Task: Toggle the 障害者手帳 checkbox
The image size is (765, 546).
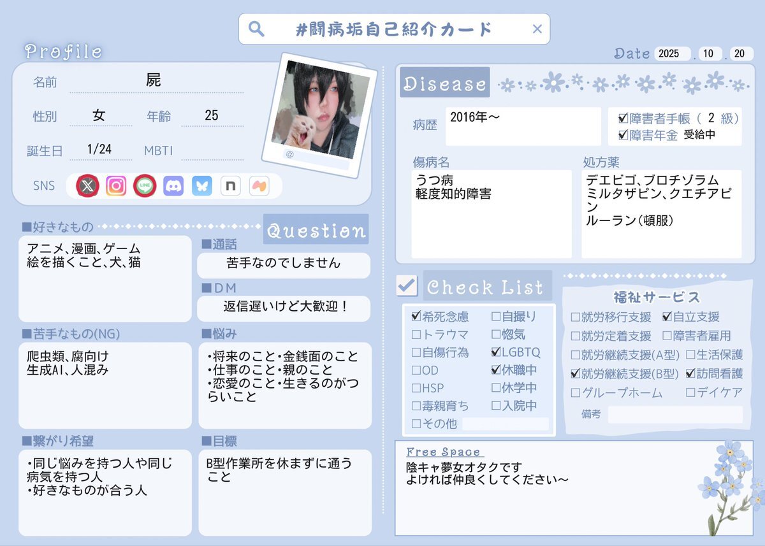Action: point(623,119)
